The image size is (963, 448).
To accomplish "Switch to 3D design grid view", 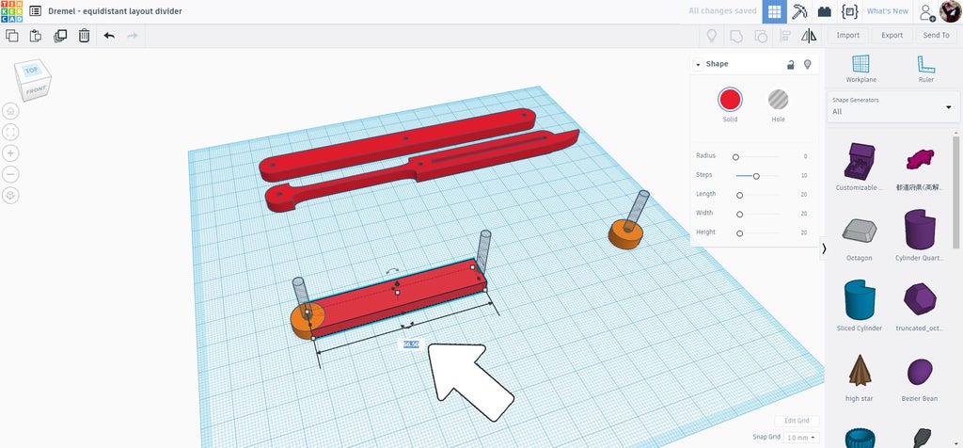I will (775, 11).
